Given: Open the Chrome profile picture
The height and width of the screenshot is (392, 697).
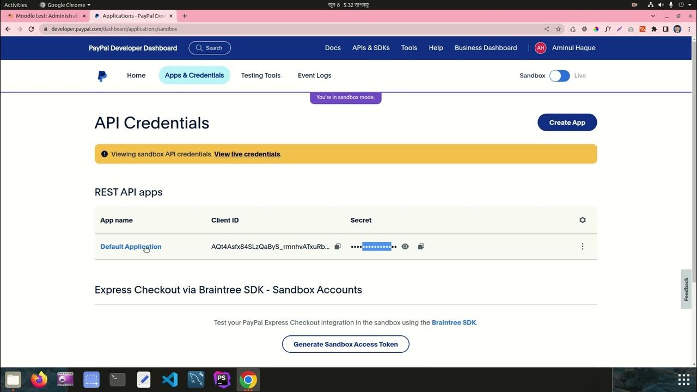Looking at the screenshot, I should pyautogui.click(x=677, y=29).
